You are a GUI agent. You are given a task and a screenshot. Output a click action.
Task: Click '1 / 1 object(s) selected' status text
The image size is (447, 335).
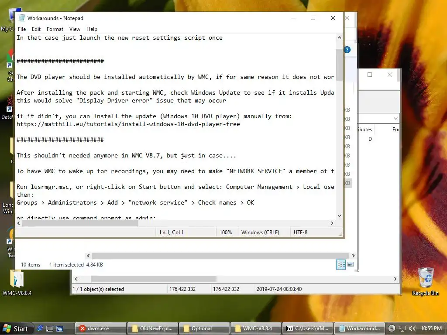(98, 289)
